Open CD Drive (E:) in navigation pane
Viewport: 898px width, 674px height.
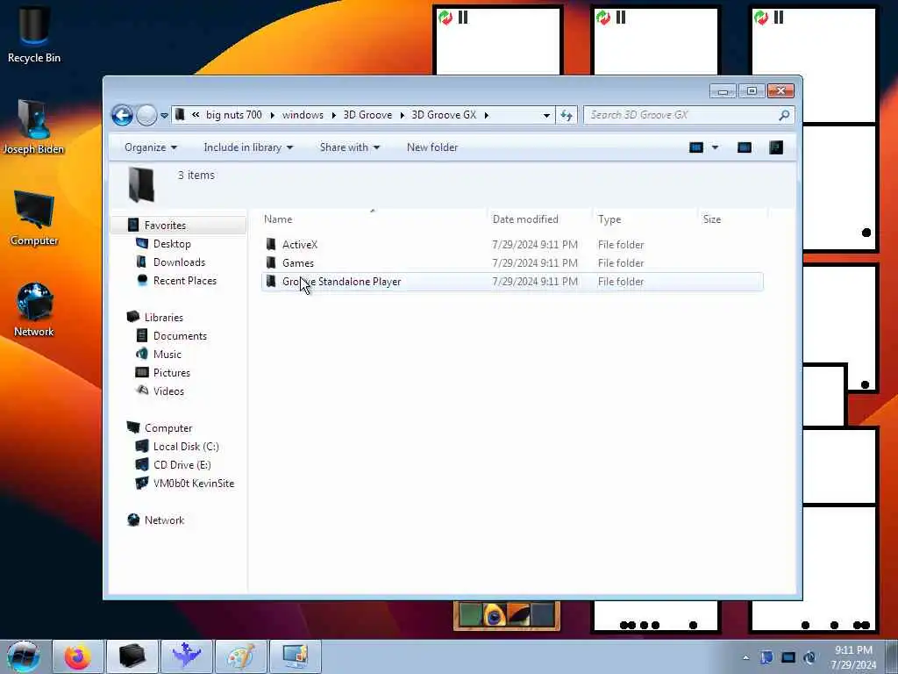tap(182, 465)
